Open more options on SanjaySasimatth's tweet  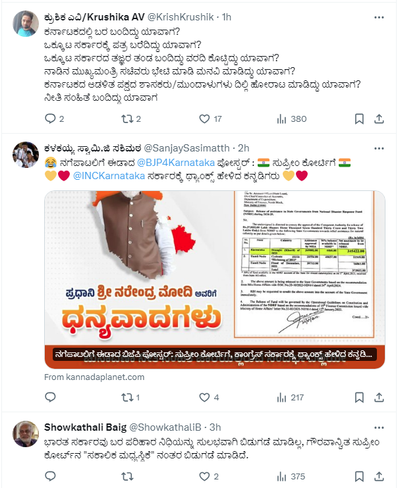pyautogui.click(x=379, y=148)
